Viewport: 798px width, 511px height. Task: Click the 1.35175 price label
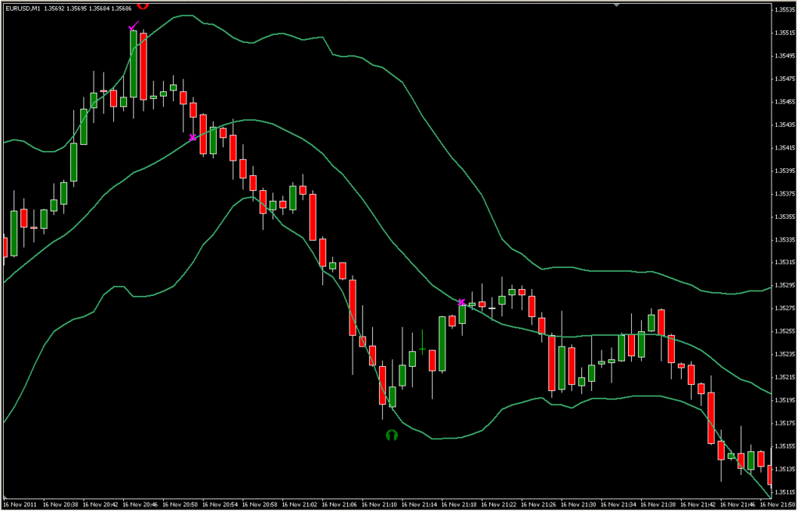[784, 423]
